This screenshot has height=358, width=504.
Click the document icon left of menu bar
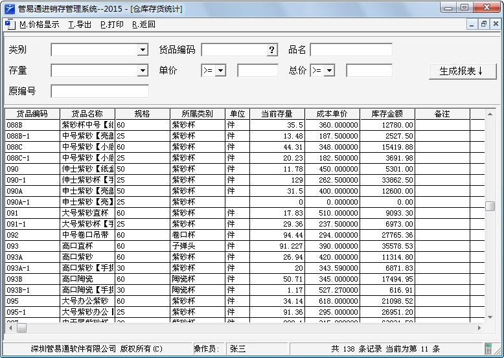9,25
